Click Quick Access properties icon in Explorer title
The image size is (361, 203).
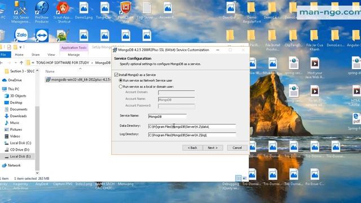pos(9,47)
